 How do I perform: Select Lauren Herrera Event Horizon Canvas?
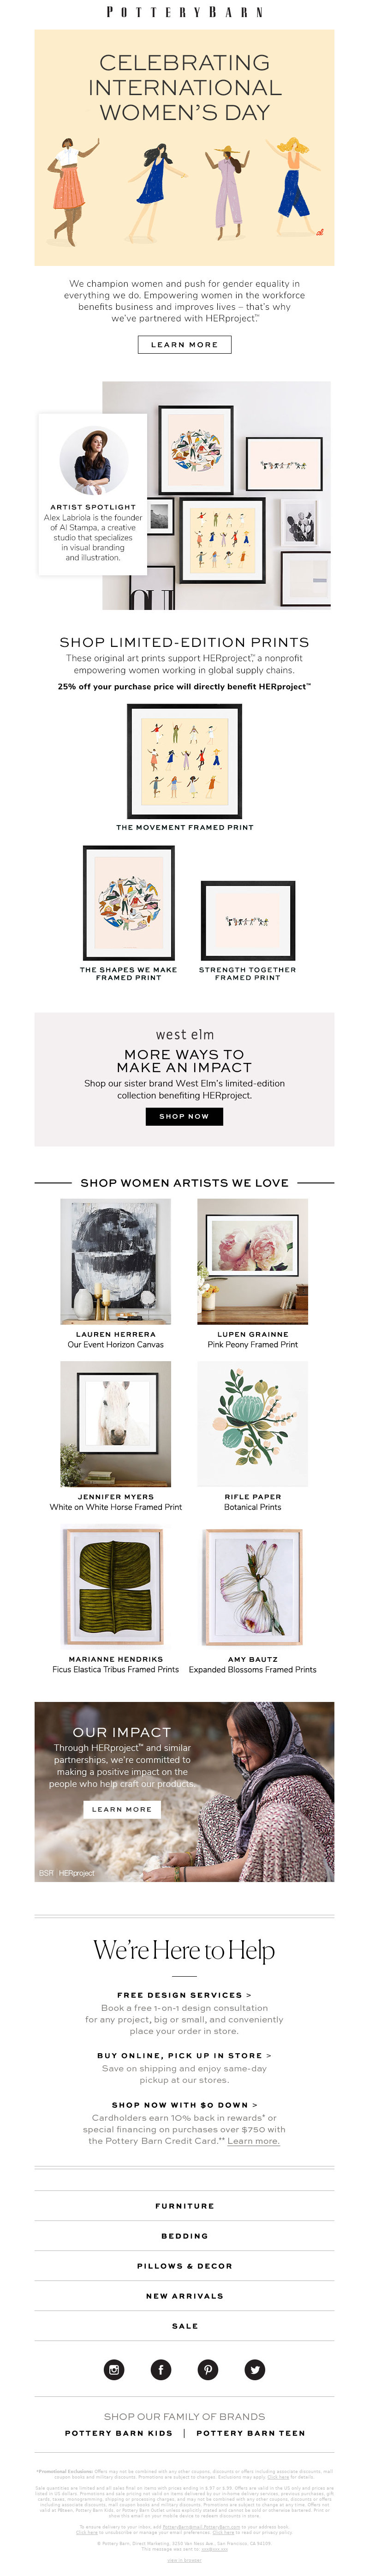(x=115, y=1262)
